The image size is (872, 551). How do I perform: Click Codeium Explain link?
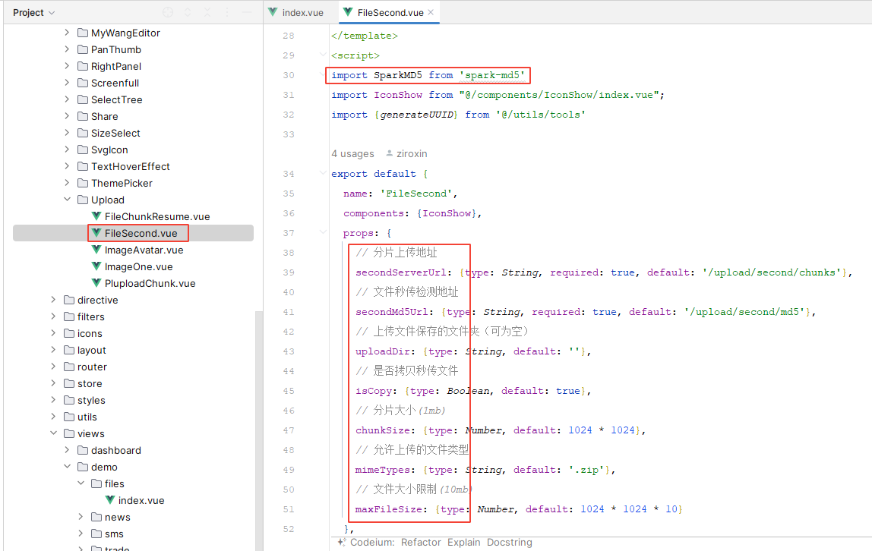pos(463,542)
